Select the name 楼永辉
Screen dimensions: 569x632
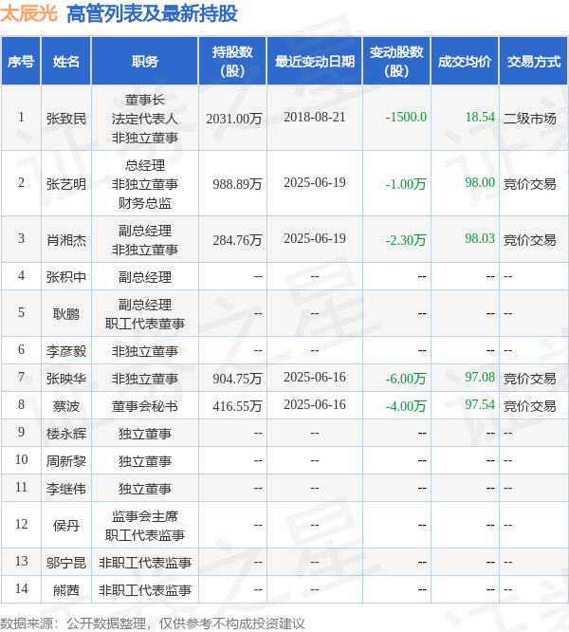pyautogui.click(x=66, y=434)
